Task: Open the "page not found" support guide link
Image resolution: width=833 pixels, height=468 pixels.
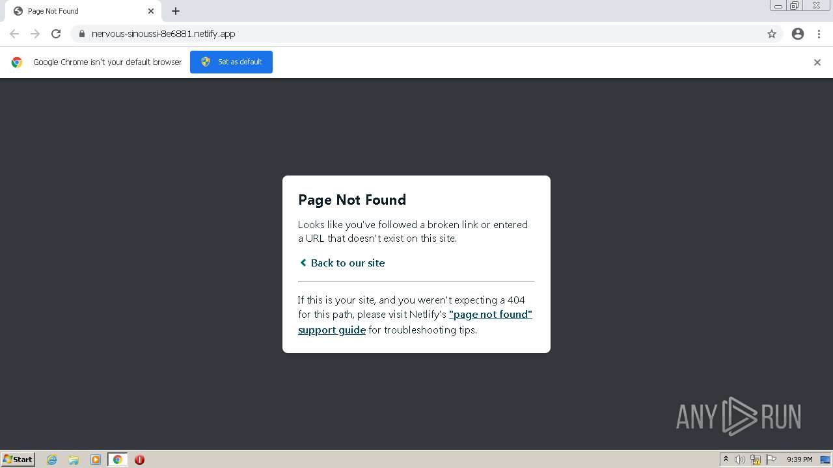Action: pyautogui.click(x=415, y=322)
